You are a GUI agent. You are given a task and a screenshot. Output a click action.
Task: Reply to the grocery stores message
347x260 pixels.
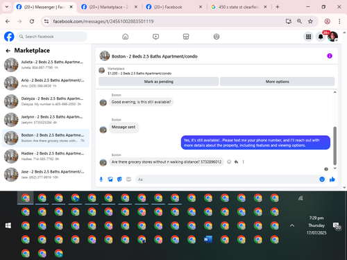click(236, 162)
